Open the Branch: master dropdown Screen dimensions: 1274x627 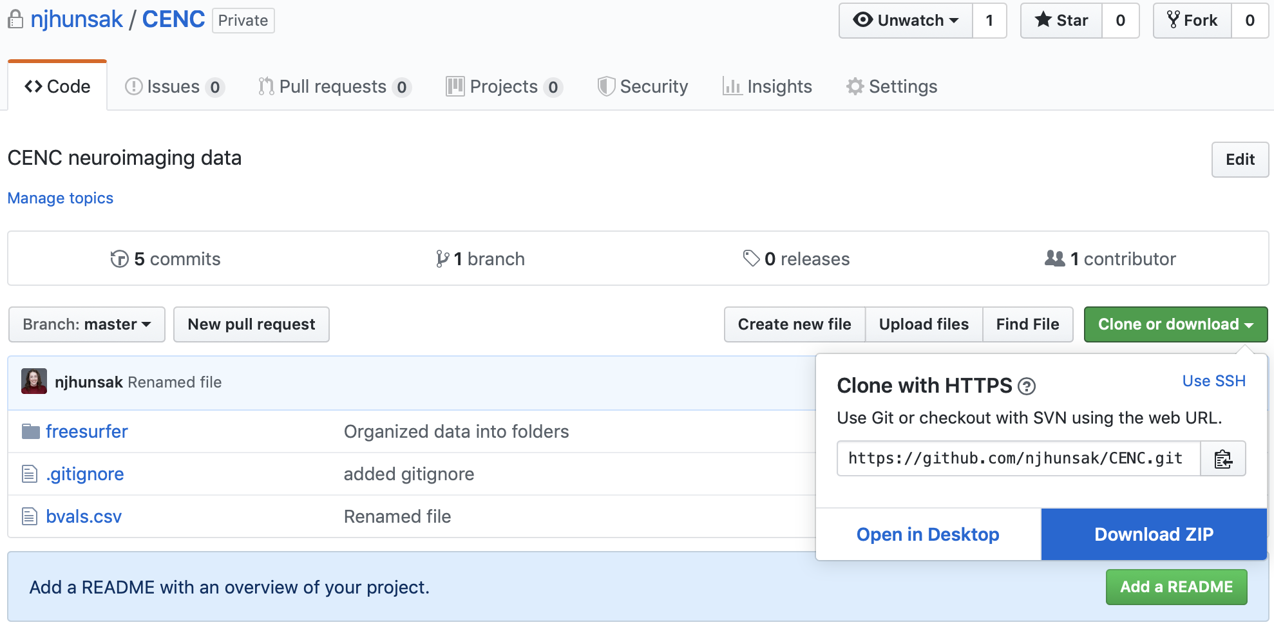pos(87,324)
